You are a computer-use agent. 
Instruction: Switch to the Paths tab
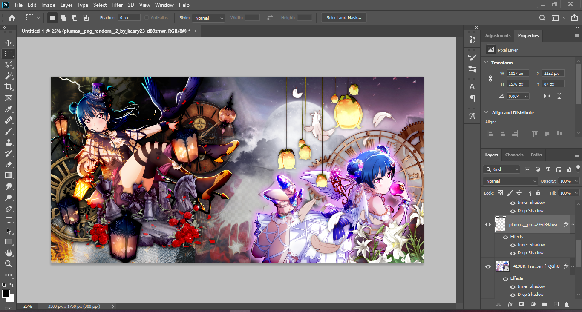click(x=536, y=155)
